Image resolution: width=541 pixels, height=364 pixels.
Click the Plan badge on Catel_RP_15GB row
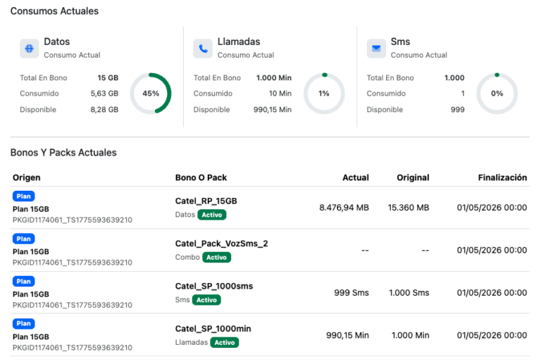click(23, 196)
